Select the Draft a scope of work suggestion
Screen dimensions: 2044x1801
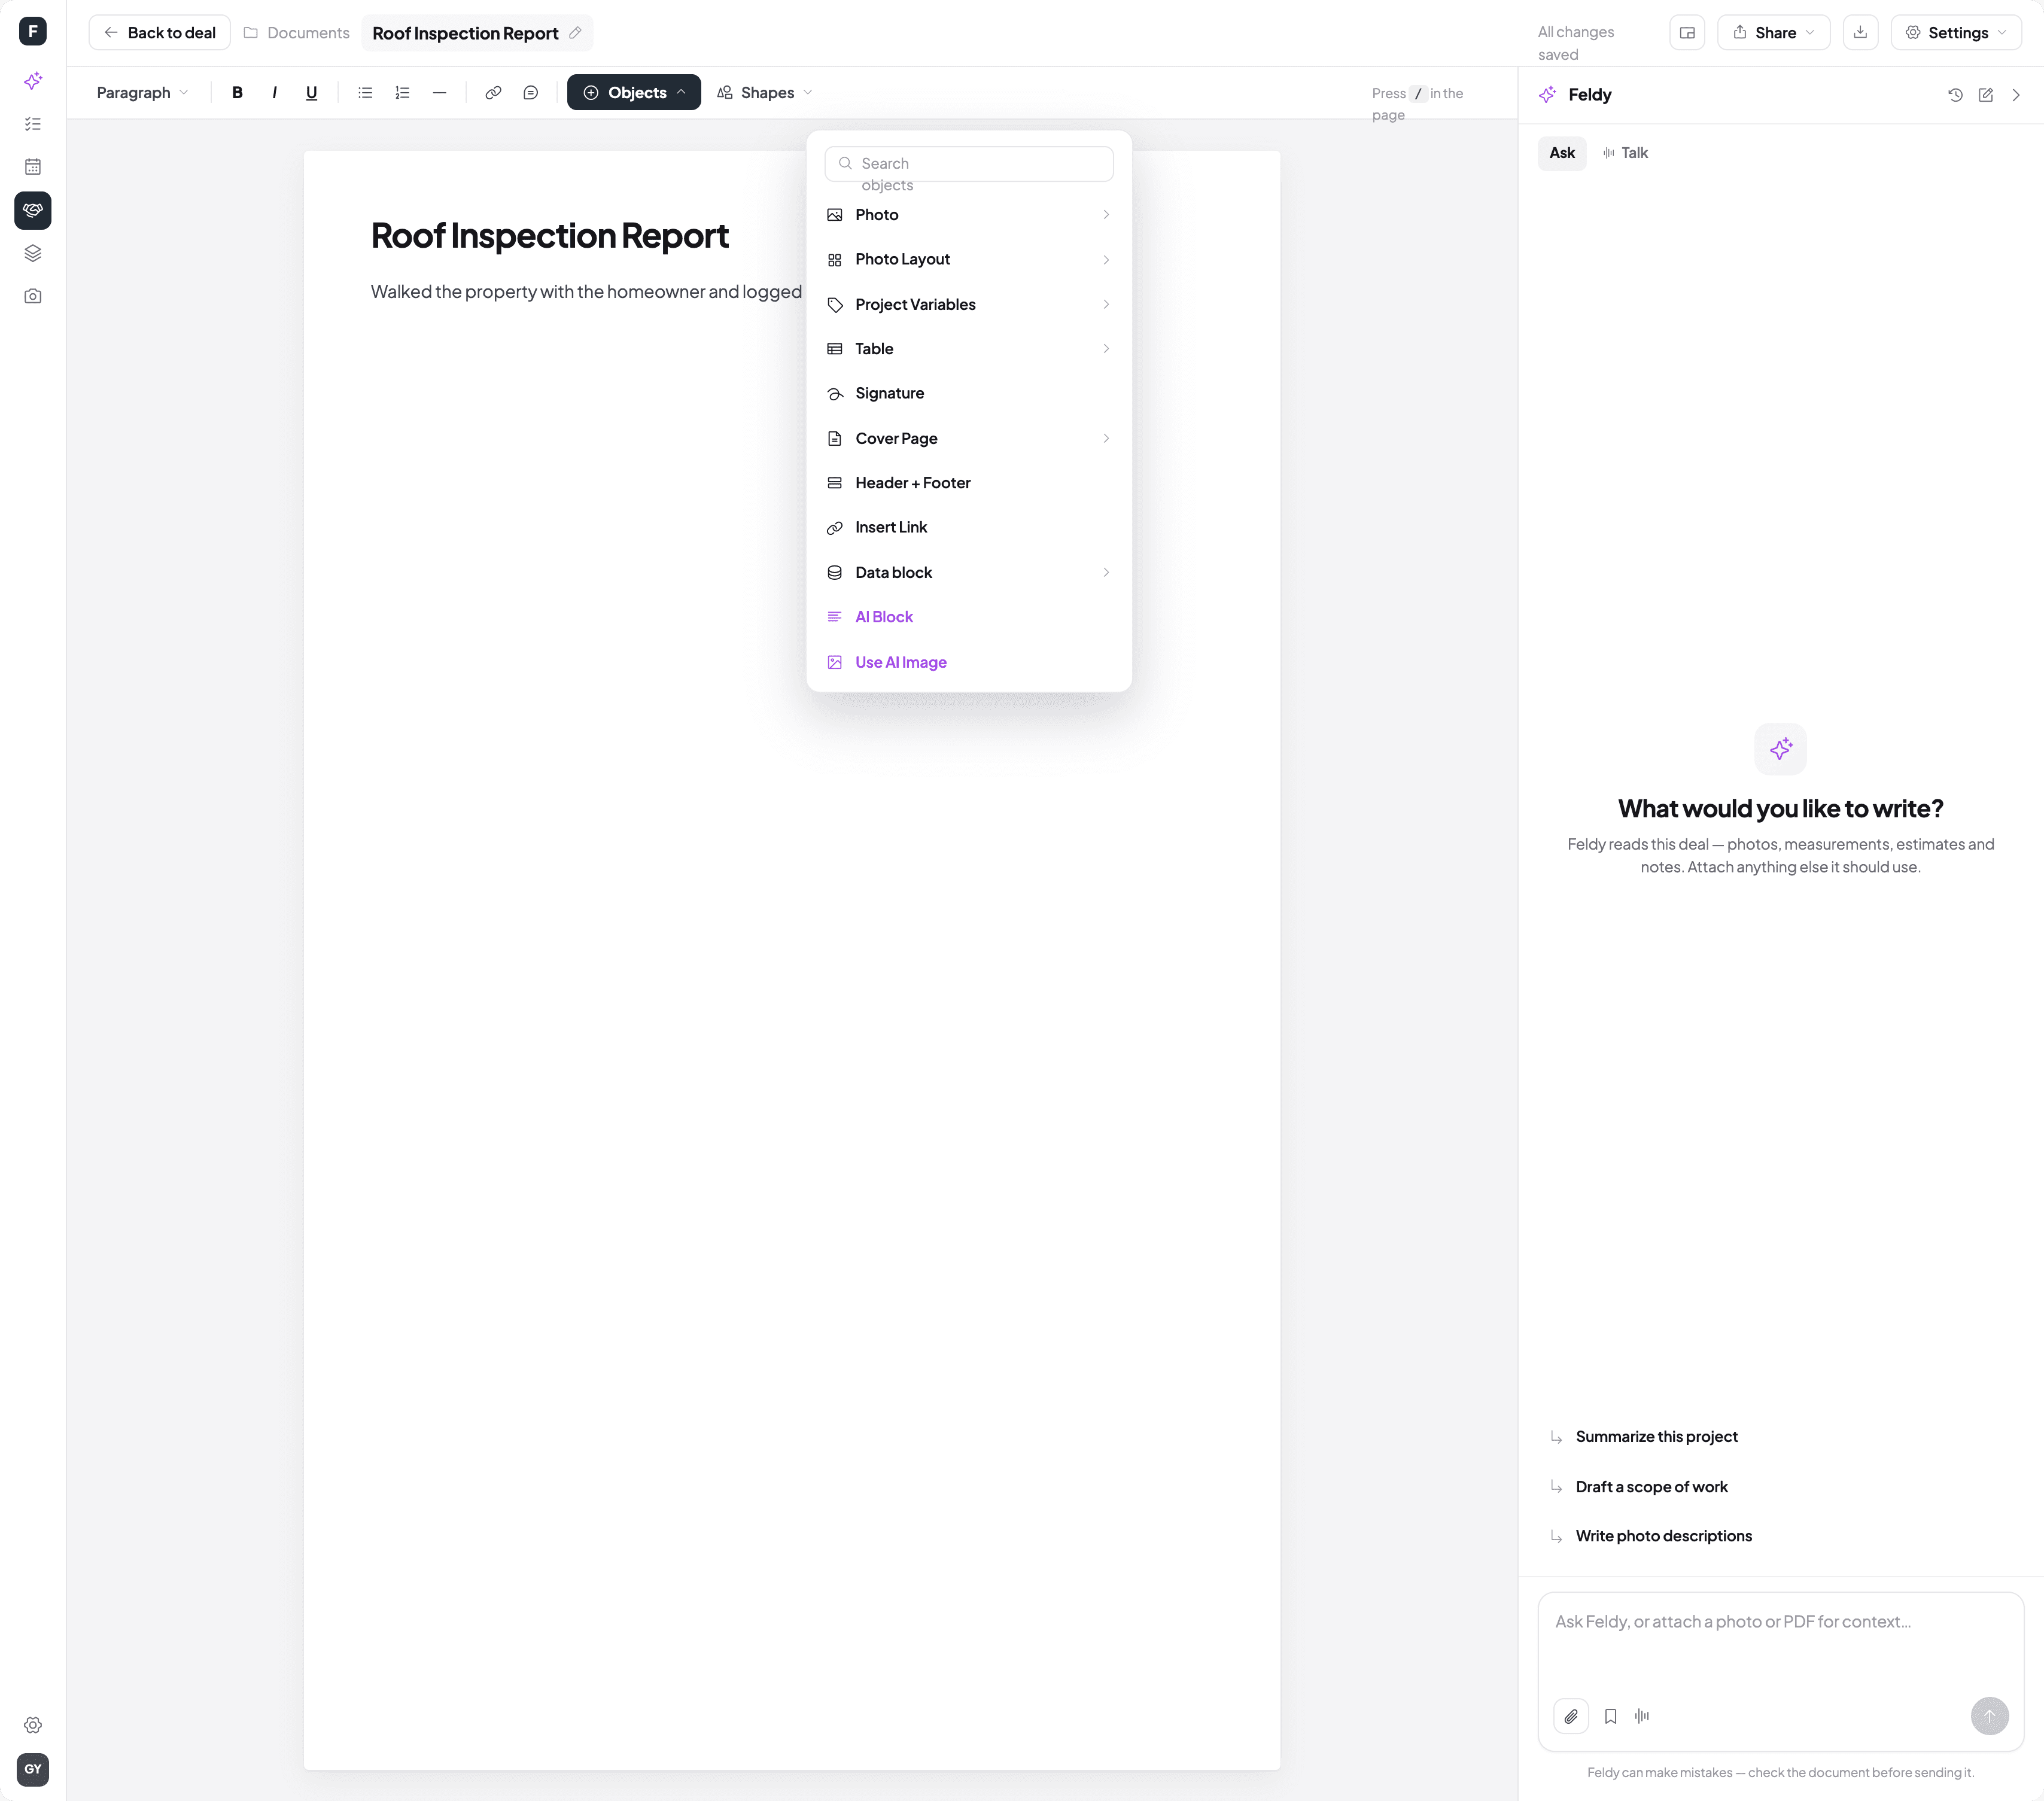point(1651,1487)
